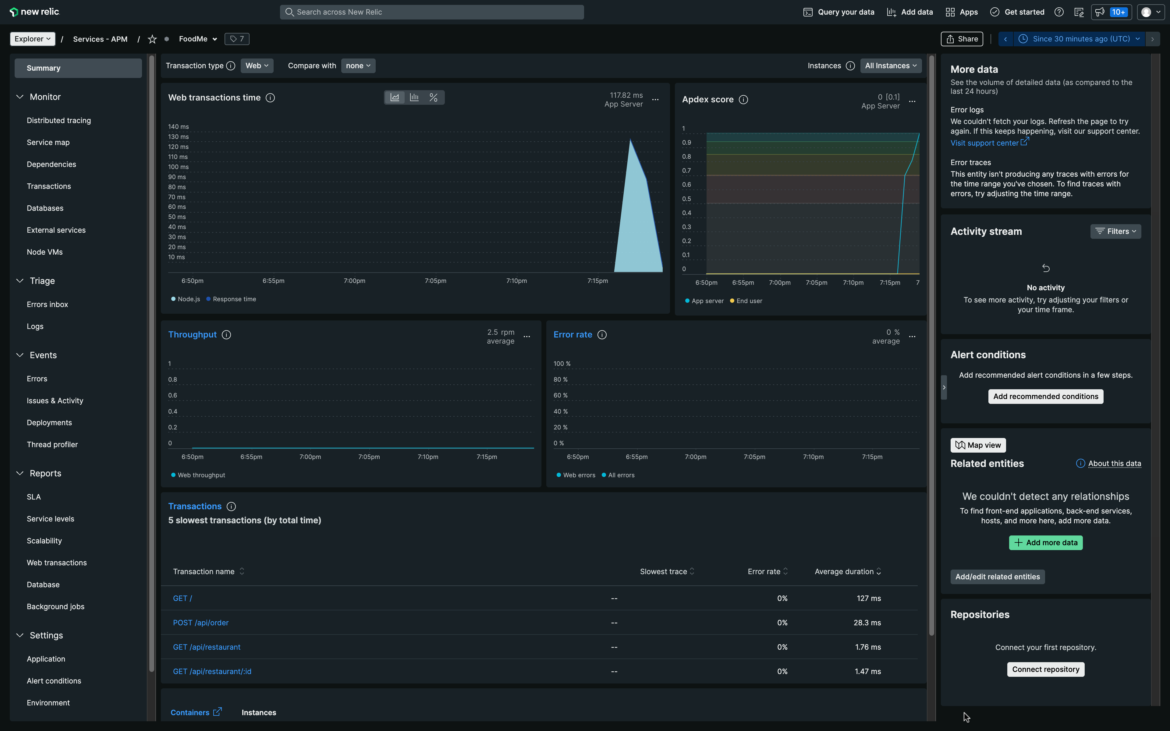The width and height of the screenshot is (1170, 731).
Task: Switch chart to bar view icon
Action: tap(414, 98)
